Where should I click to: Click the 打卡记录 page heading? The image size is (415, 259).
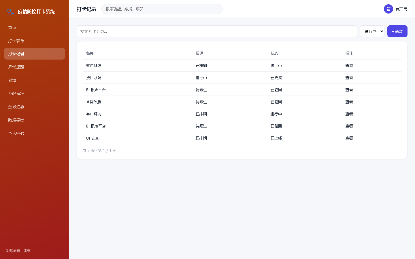click(x=86, y=9)
